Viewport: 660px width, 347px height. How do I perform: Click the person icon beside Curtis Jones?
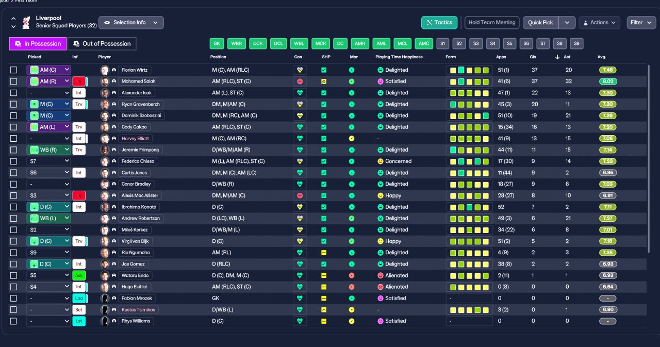114,173
